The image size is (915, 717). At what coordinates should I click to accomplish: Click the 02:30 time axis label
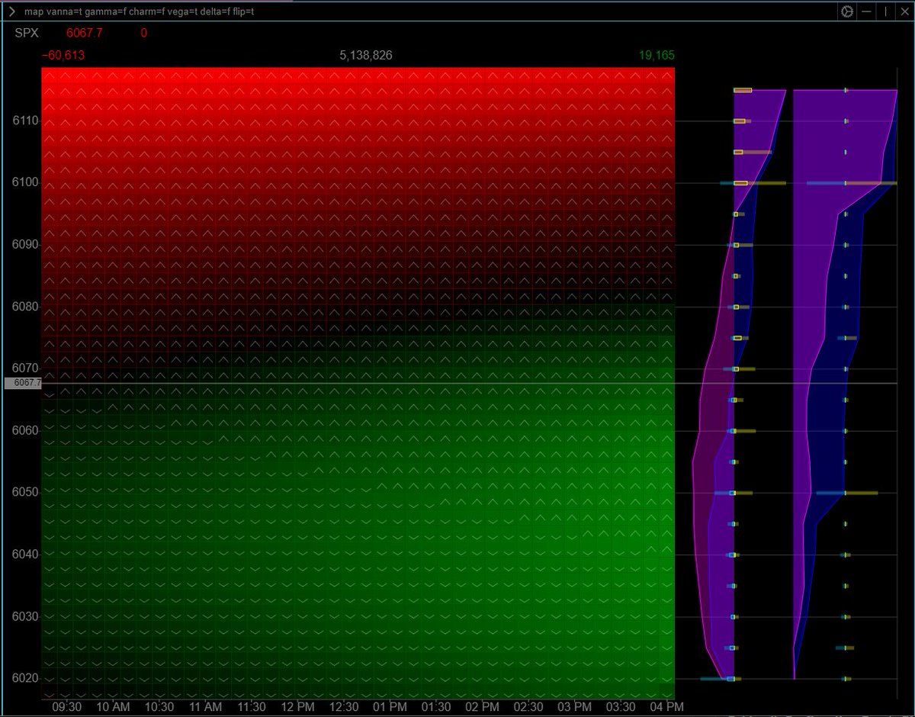point(528,707)
